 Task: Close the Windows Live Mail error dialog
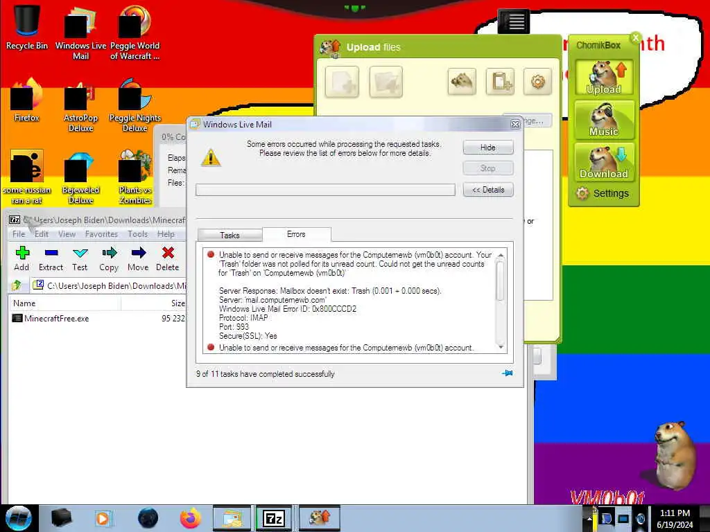click(x=515, y=124)
